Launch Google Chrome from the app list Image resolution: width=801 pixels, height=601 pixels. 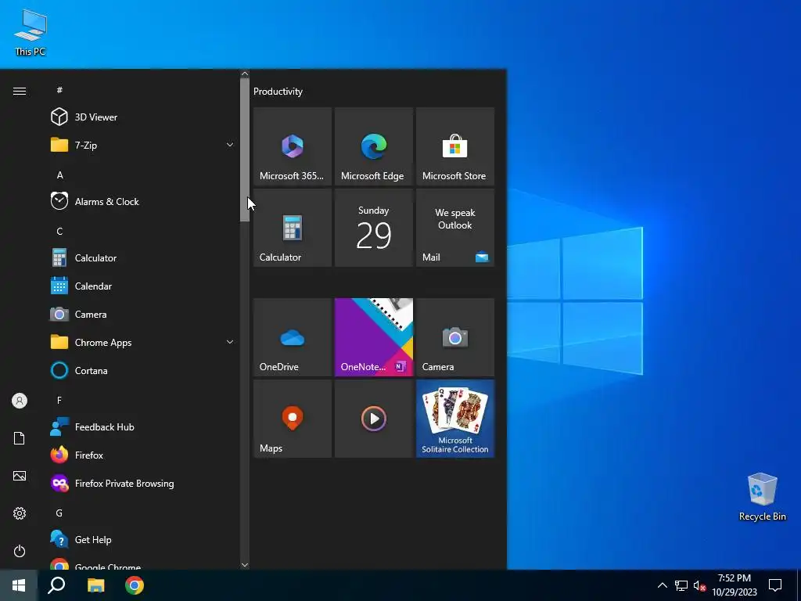[142, 563]
